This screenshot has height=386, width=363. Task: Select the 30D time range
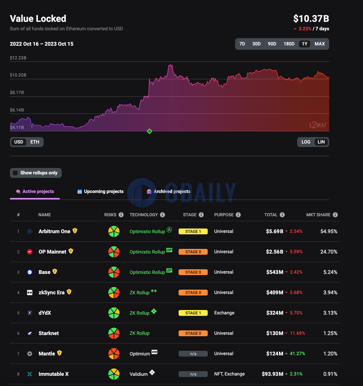256,44
